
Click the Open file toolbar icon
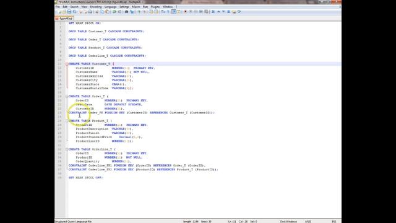(x=64, y=12)
